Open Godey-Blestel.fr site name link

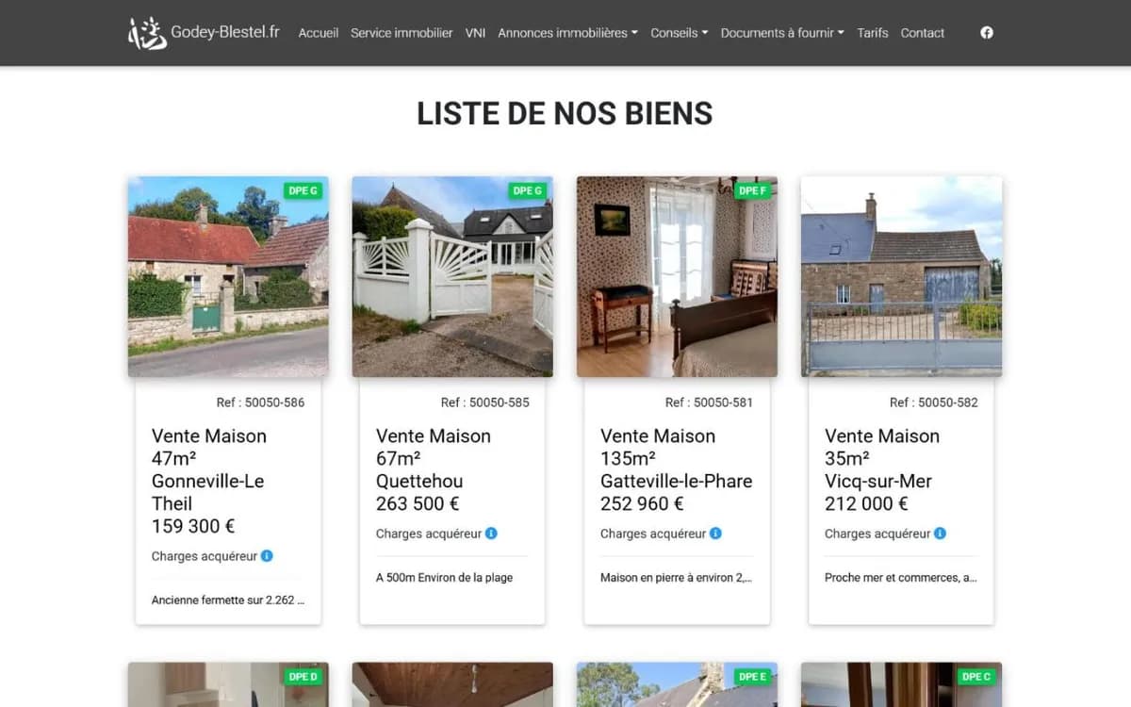point(225,32)
